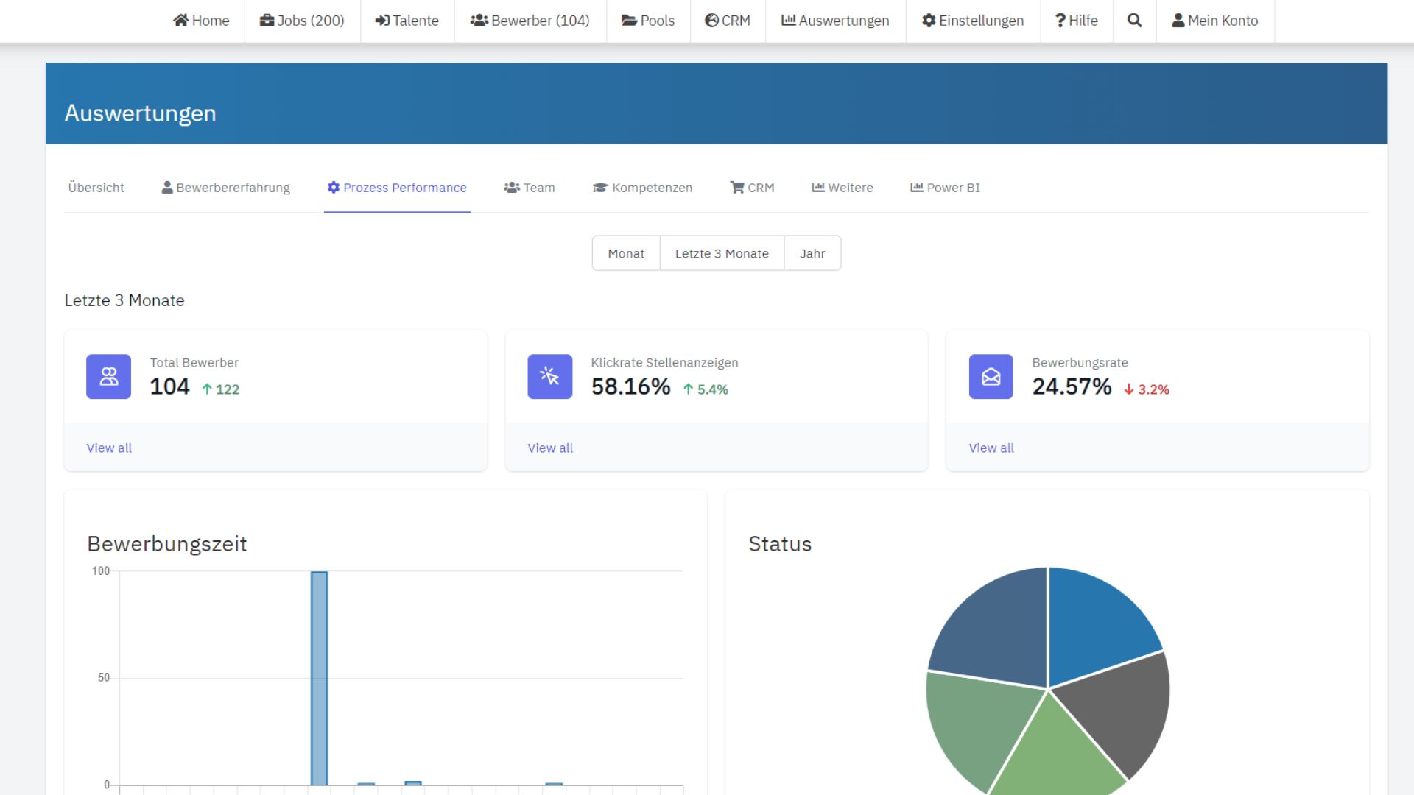1414x795 pixels.
Task: Click the tallest bar in Bewerbungszeit chart
Action: (x=319, y=678)
